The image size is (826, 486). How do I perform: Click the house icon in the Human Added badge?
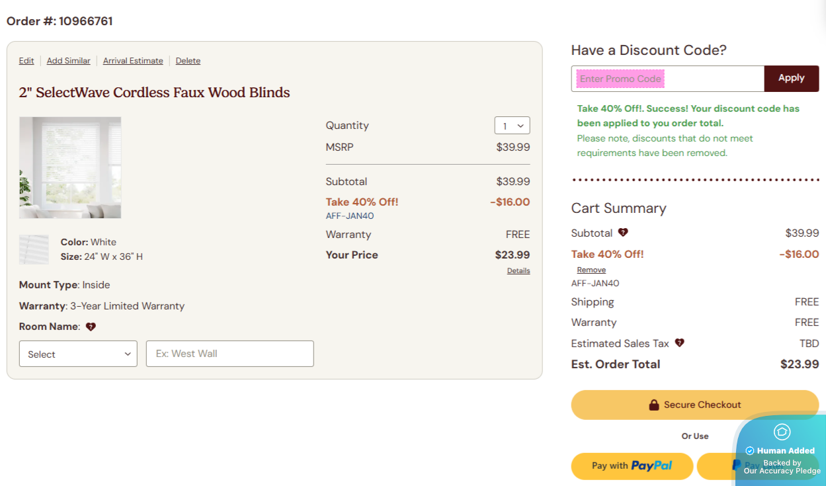782,432
